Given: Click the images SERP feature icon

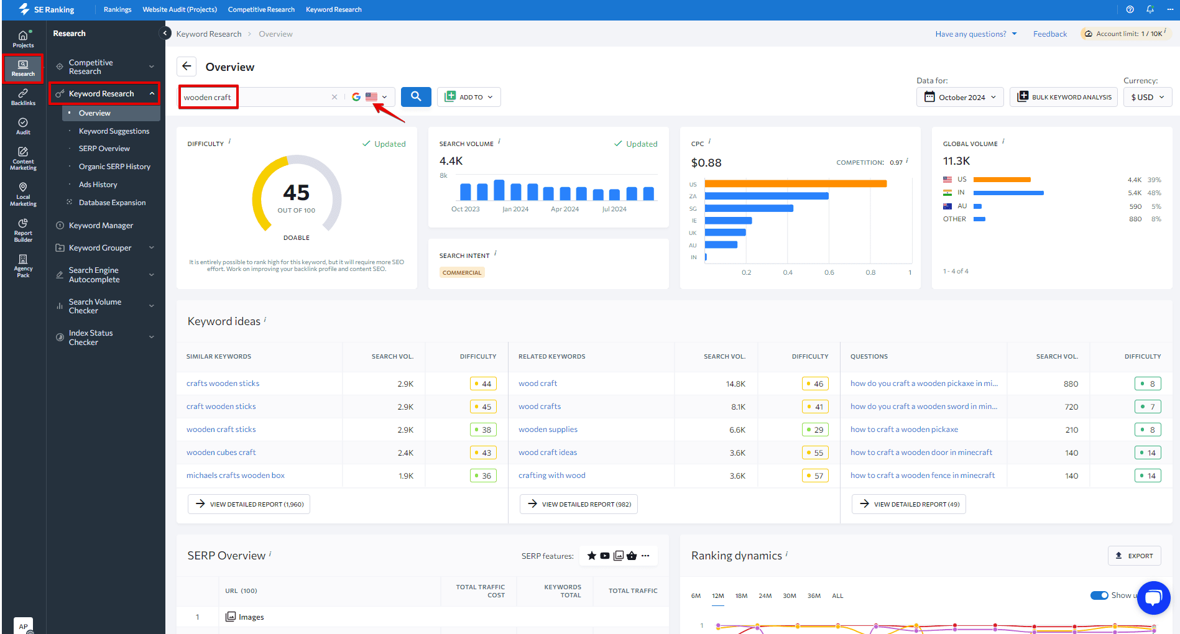Looking at the screenshot, I should coord(619,556).
